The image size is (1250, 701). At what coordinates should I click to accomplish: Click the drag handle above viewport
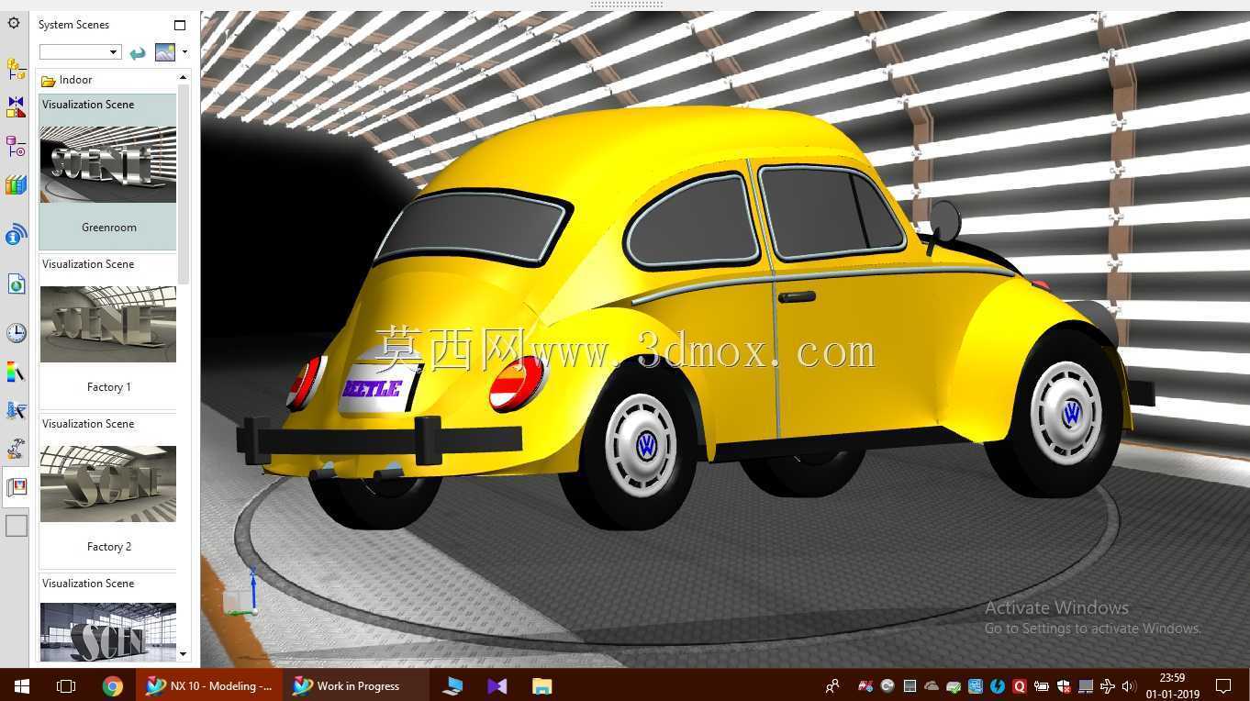[626, 5]
